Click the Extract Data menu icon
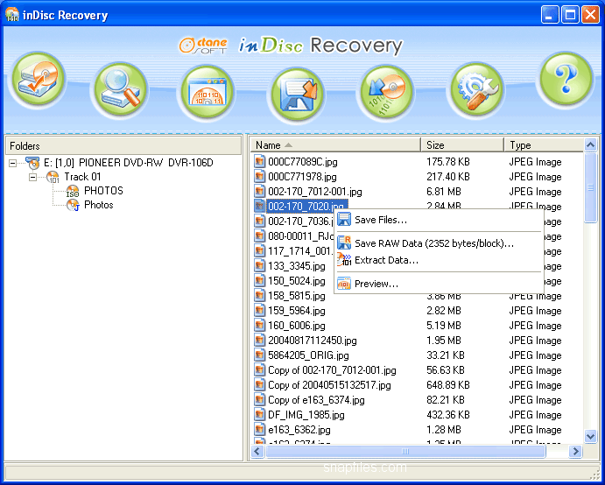 point(344,259)
